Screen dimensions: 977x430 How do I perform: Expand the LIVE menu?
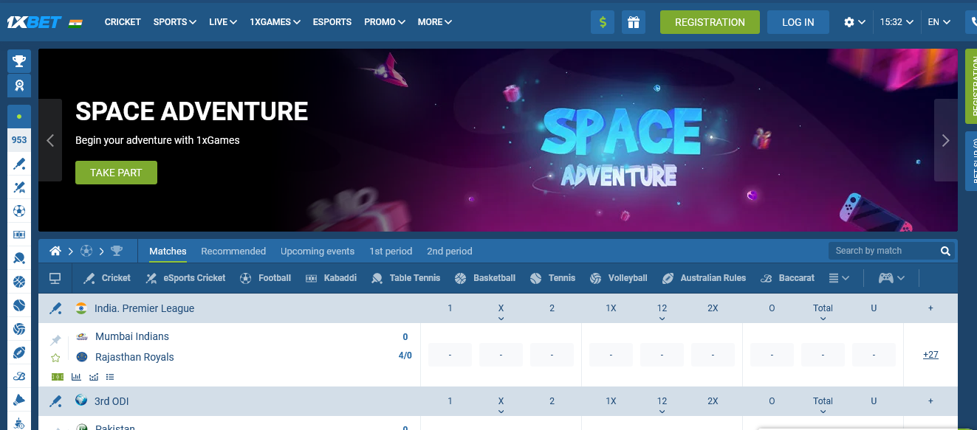(x=223, y=22)
